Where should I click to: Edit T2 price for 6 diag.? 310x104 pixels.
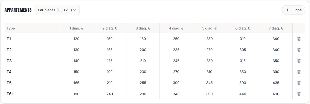[x=243, y=50]
